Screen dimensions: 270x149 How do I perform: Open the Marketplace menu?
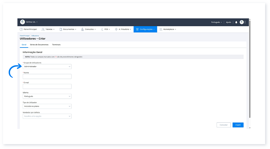(x=168, y=29)
